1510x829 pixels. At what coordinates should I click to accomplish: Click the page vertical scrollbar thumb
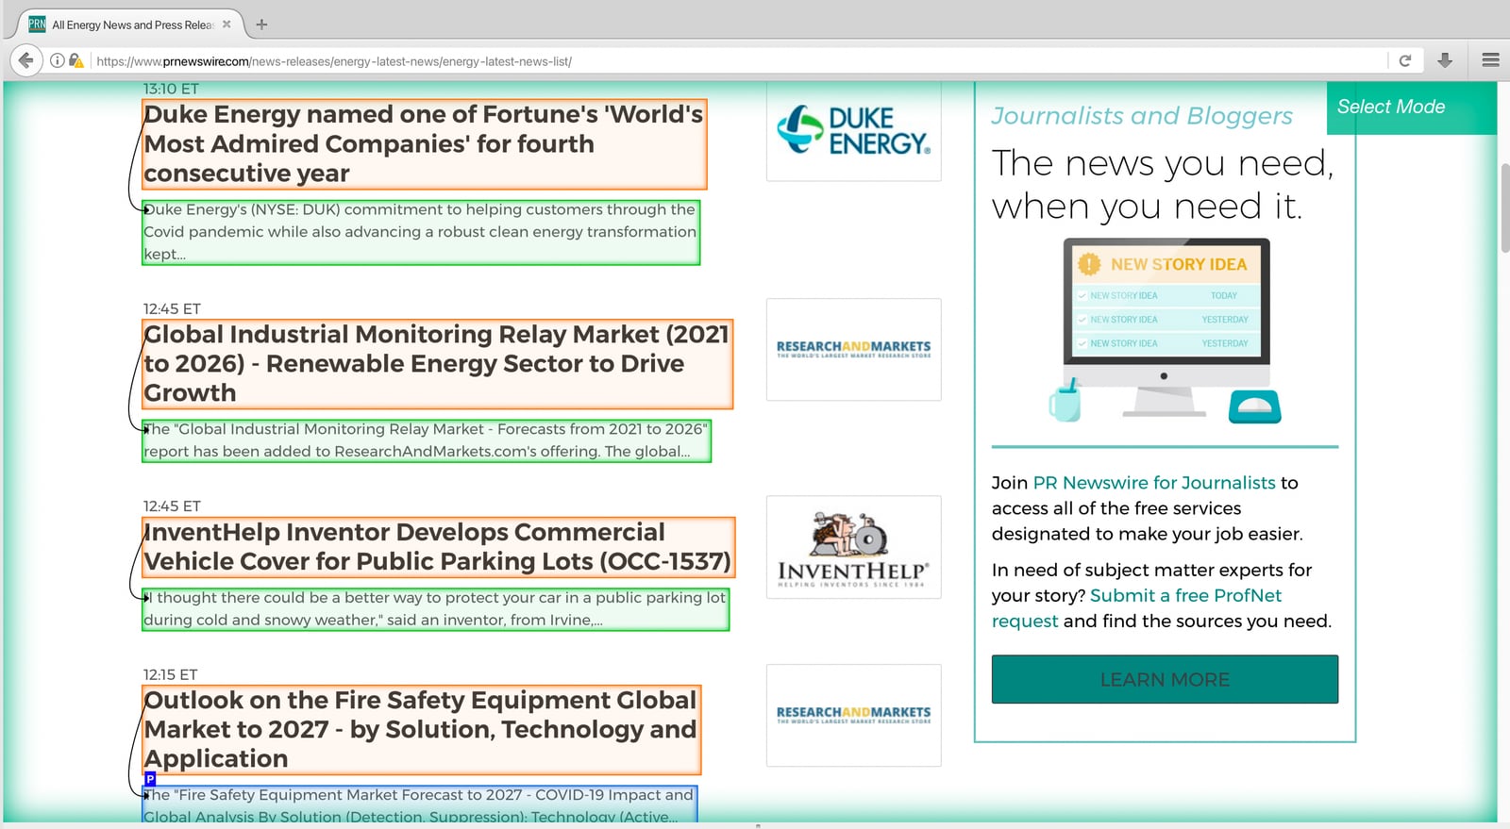[x=1504, y=207]
